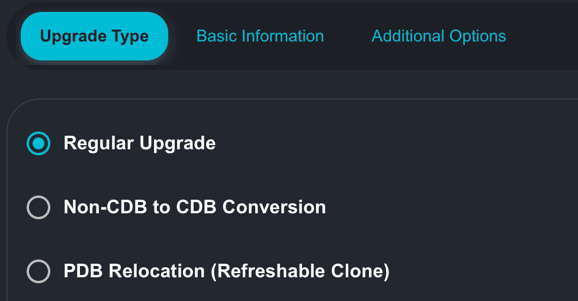Select the Regular Upgrade radio button
Screen dimensions: 578x301
[x=39, y=143]
